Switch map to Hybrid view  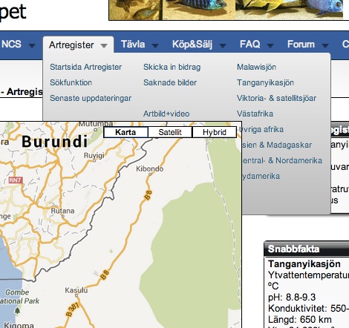tap(215, 132)
